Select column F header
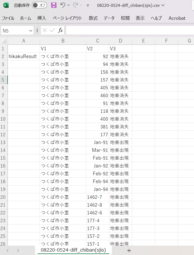 click(x=166, y=41)
